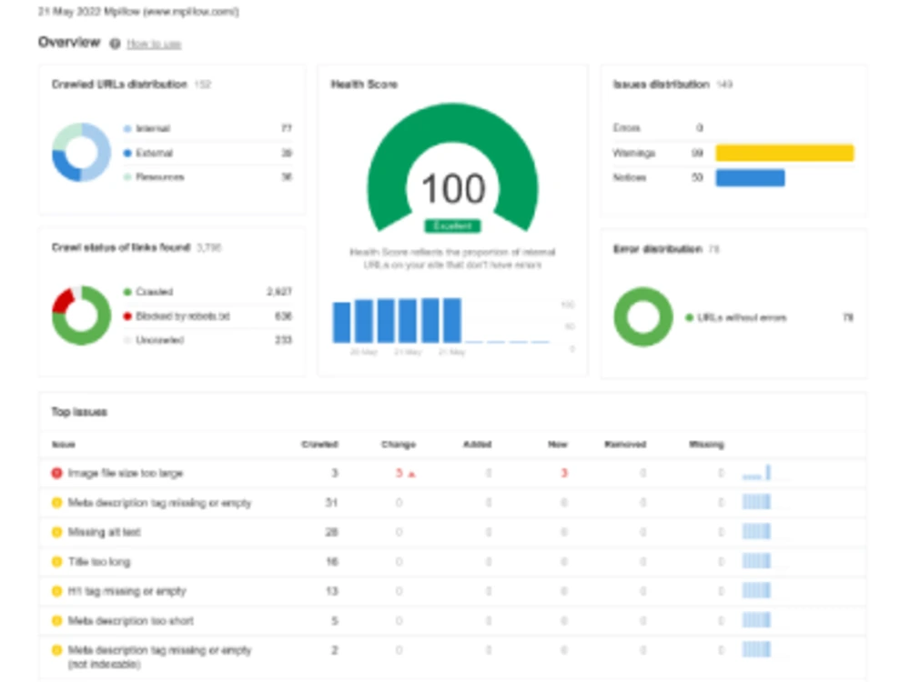Open the Title too long issue
This screenshot has width=910, height=682.
click(x=99, y=561)
